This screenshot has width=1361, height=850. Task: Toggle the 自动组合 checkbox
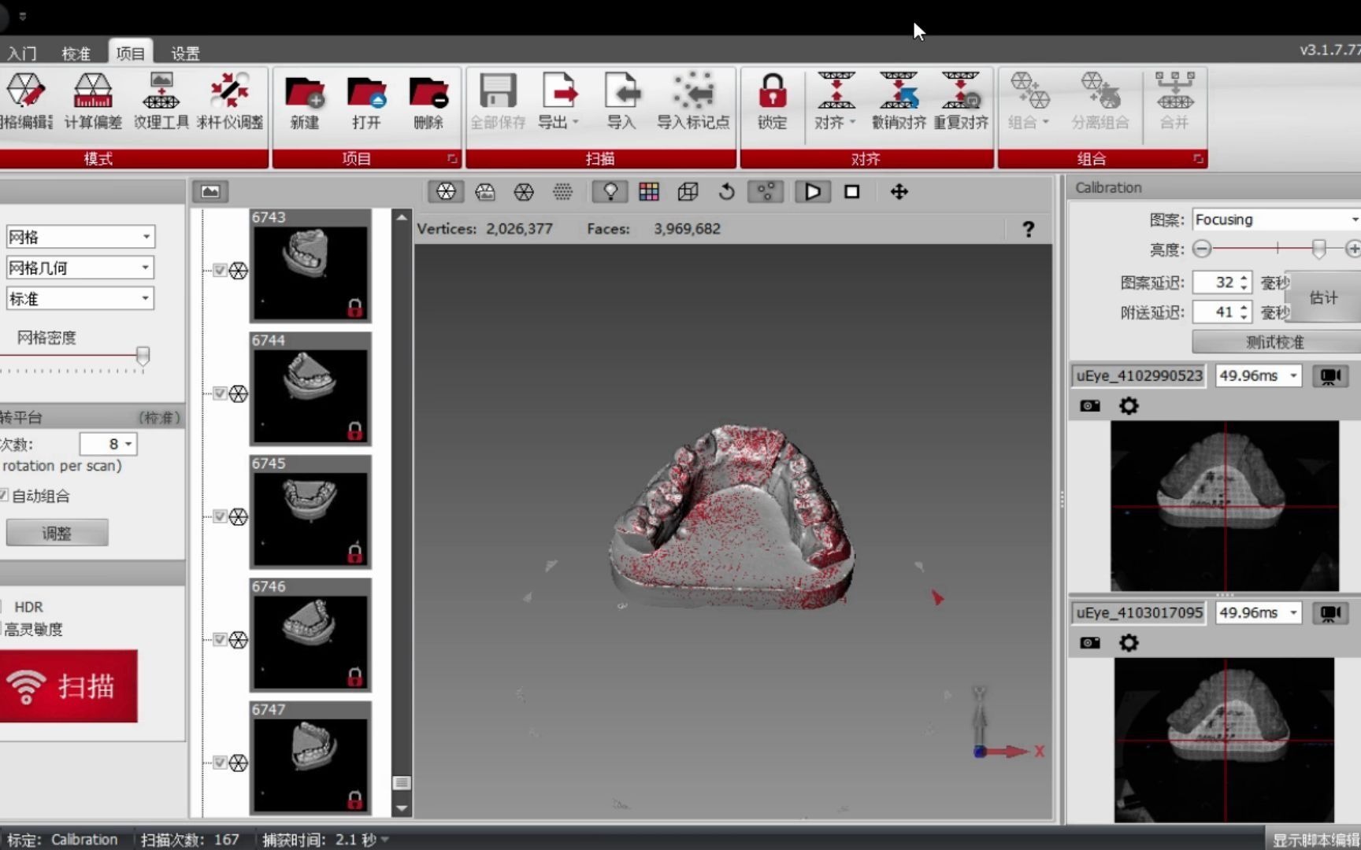click(x=6, y=496)
